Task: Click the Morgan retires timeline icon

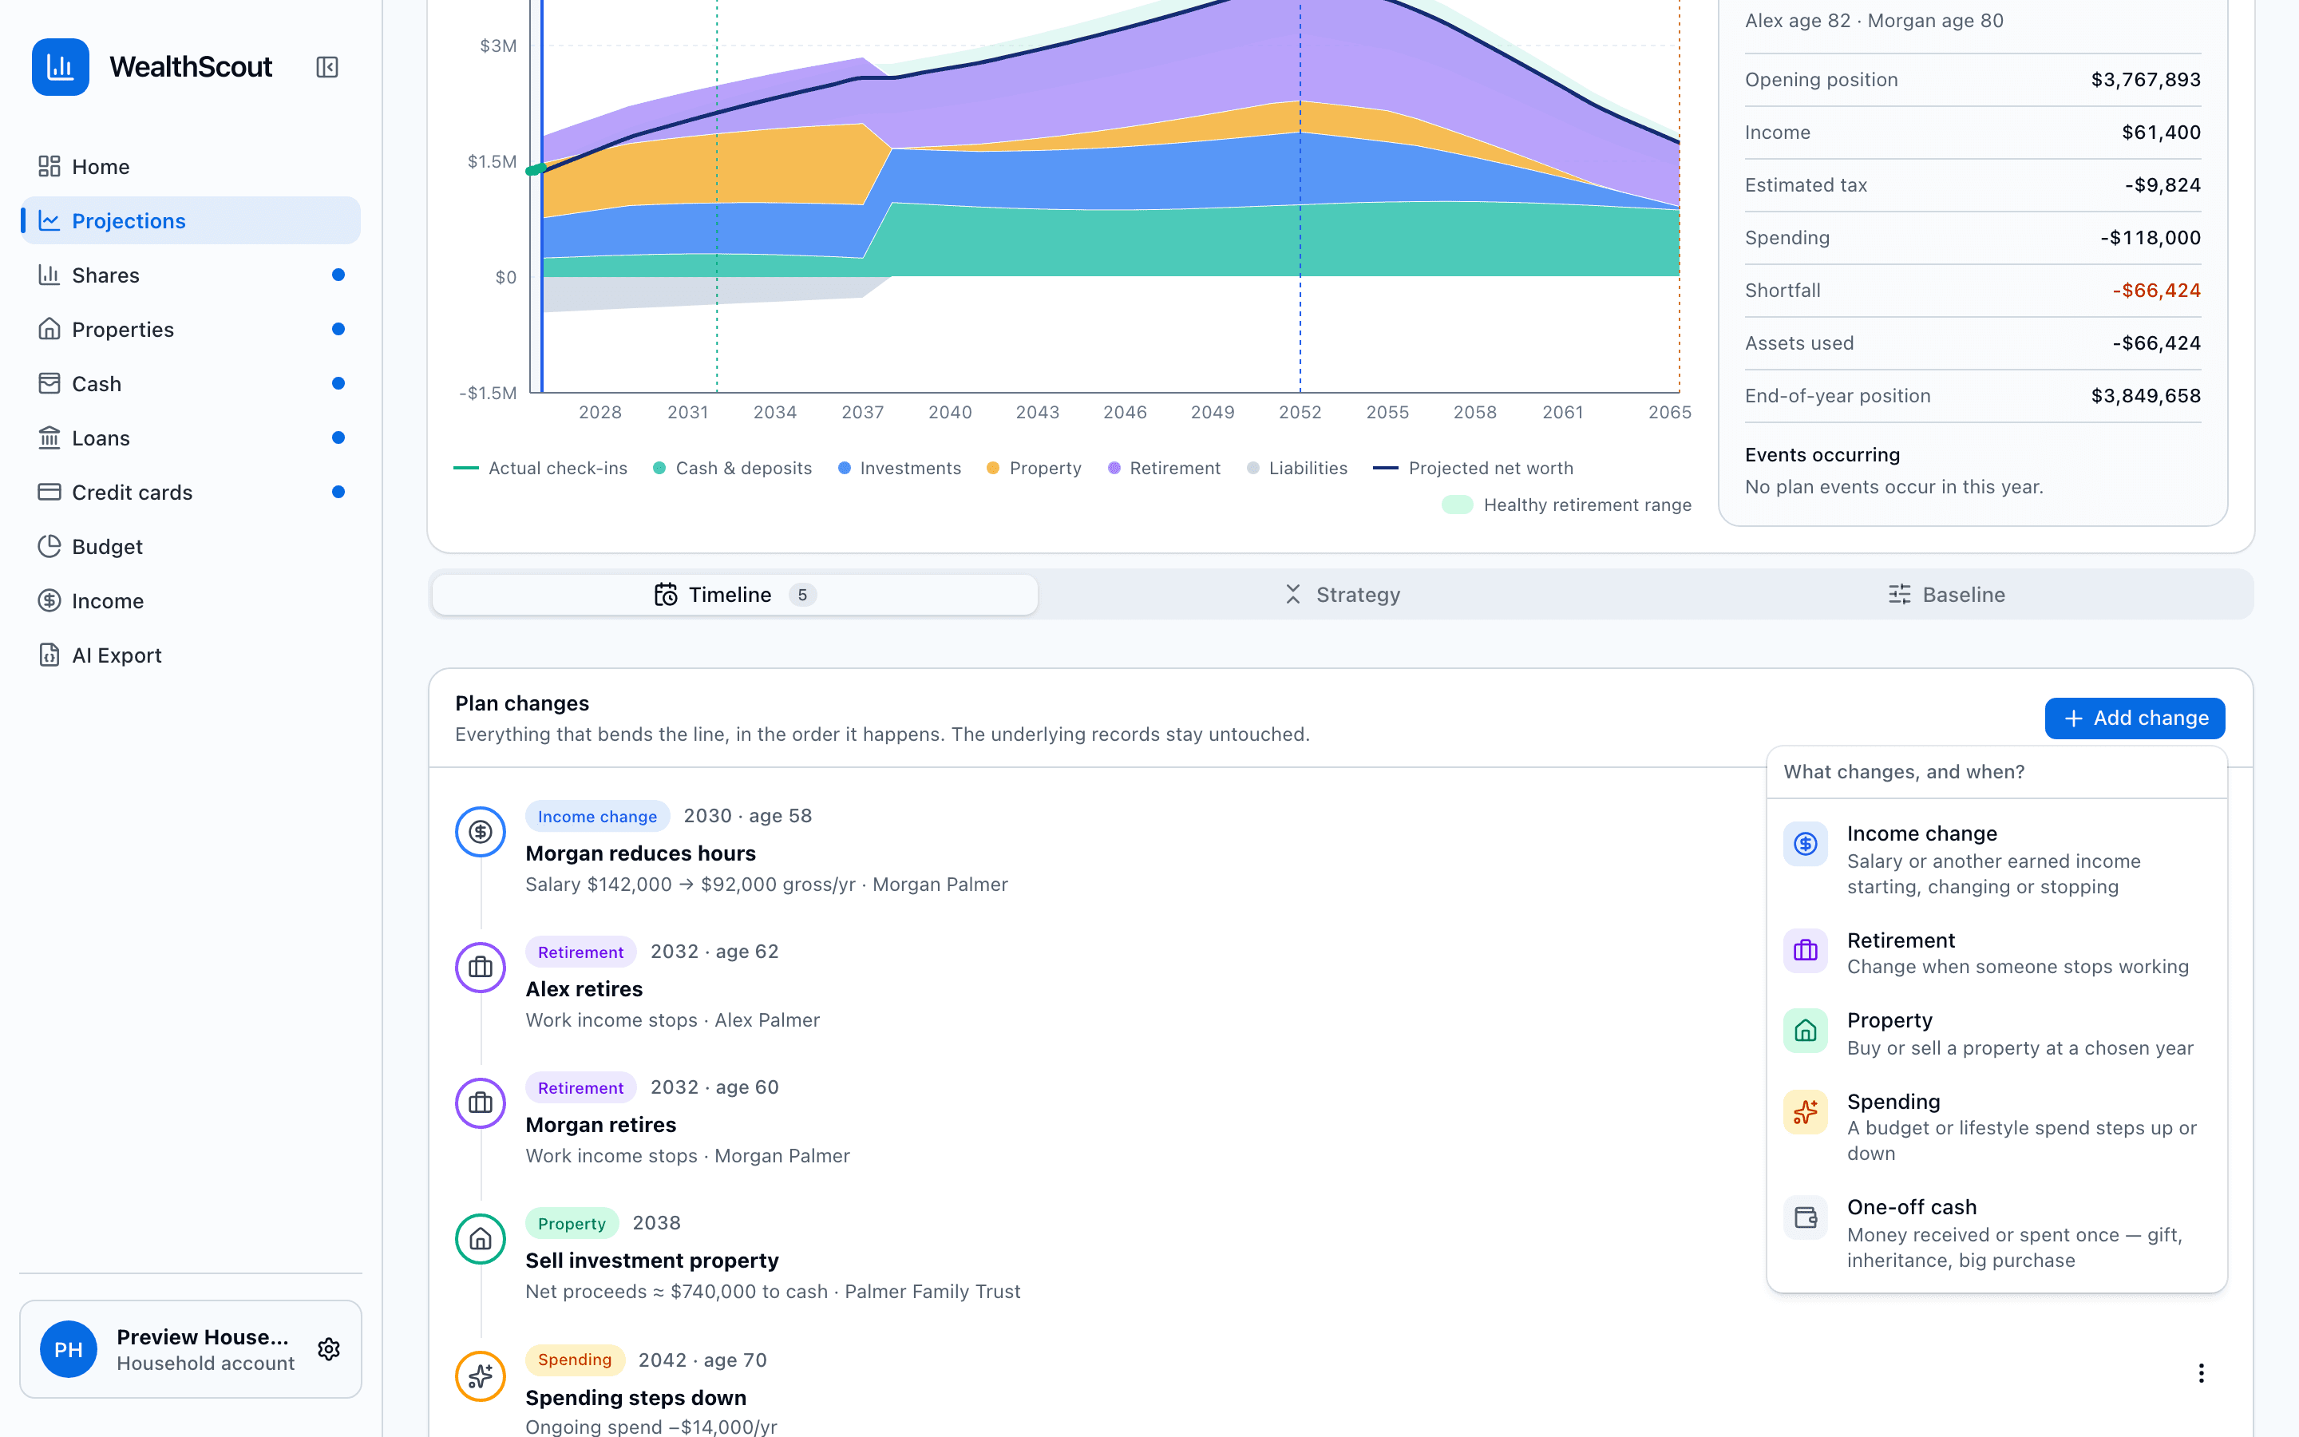Action: (x=481, y=1103)
